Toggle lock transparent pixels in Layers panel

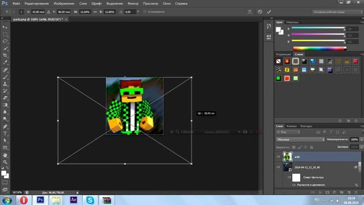click(294, 147)
